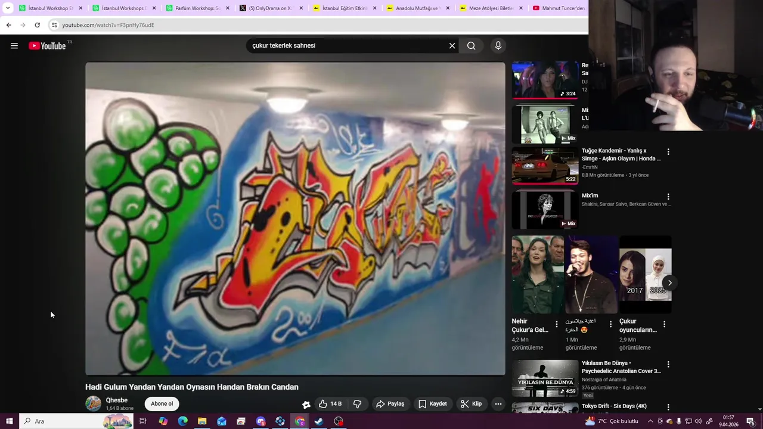Open the tab search dropdown arrow
763x429 pixels.
pos(8,8)
